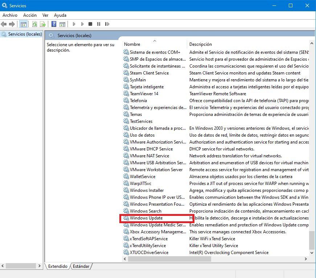The image size is (316, 278).
Task: Click the services list horizontal scrollbar thumb
Action: click(x=169, y=259)
